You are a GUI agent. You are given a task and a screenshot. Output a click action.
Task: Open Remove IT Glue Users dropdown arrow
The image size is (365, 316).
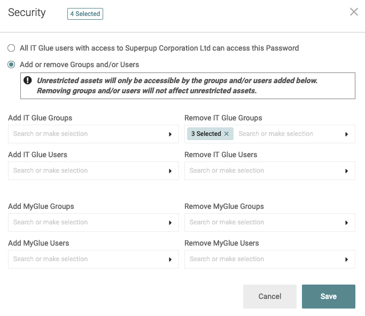[347, 171]
